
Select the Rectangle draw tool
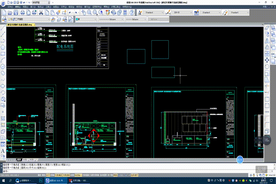3,53
